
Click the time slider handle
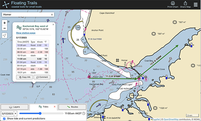[40, 113]
